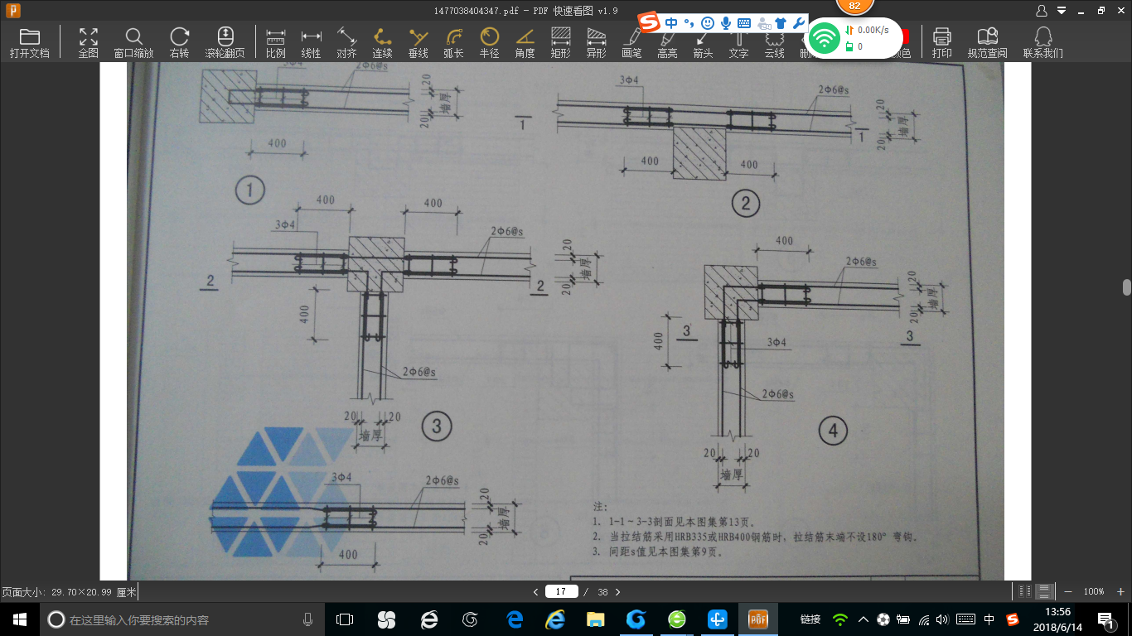The height and width of the screenshot is (636, 1132).
Task: Toggle 滚轮翻页 scroll-wheel paging
Action: coord(225,43)
